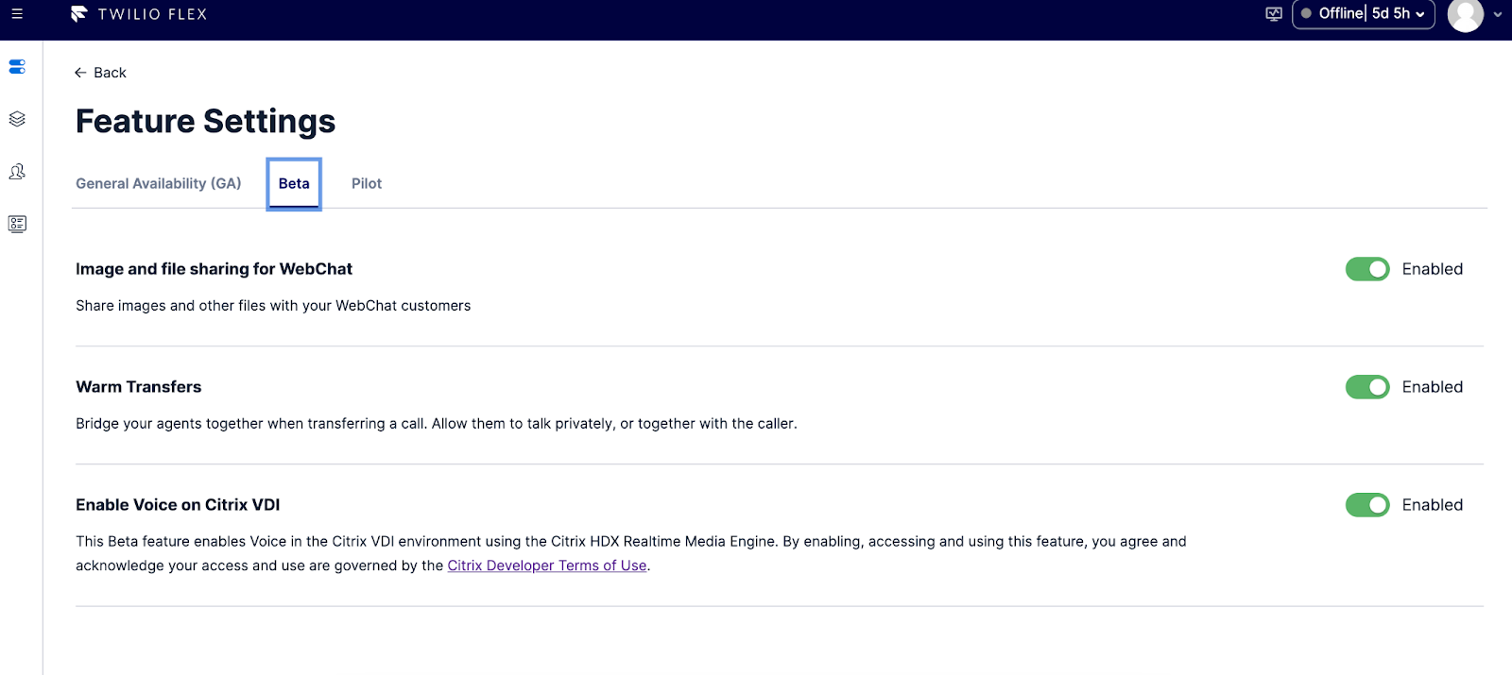Click Enabled label beside Citrix VDI

[1432, 505]
